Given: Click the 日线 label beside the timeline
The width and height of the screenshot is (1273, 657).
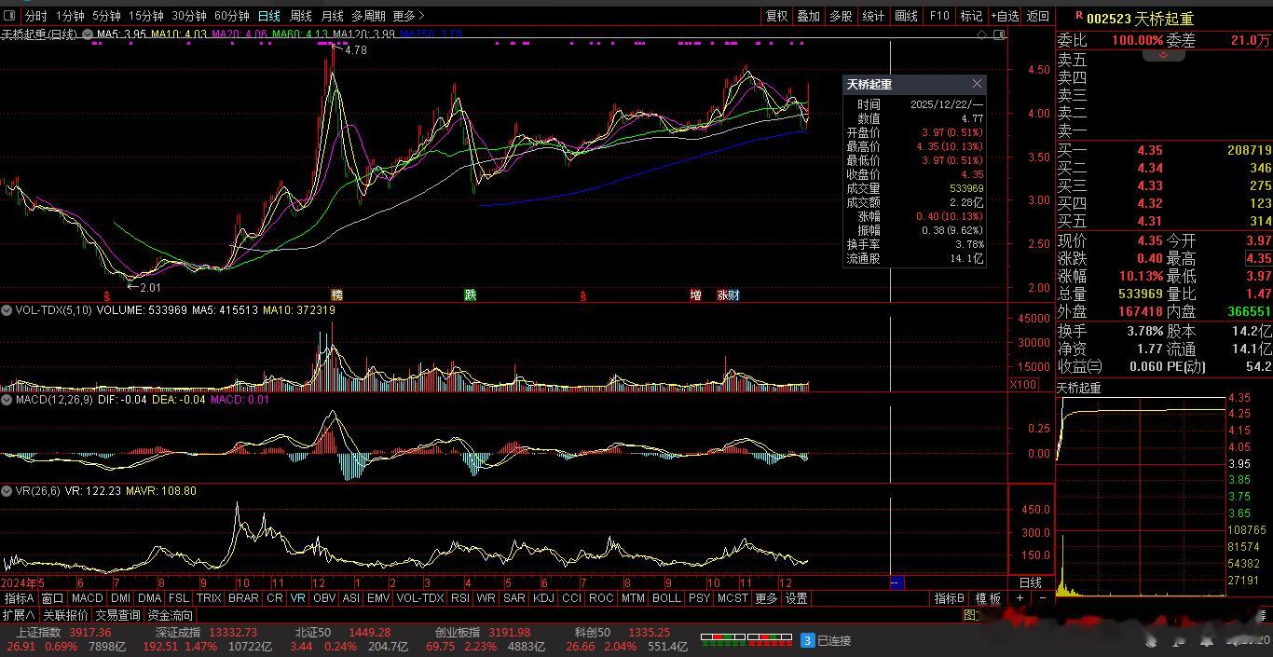Looking at the screenshot, I should coord(1030,582).
